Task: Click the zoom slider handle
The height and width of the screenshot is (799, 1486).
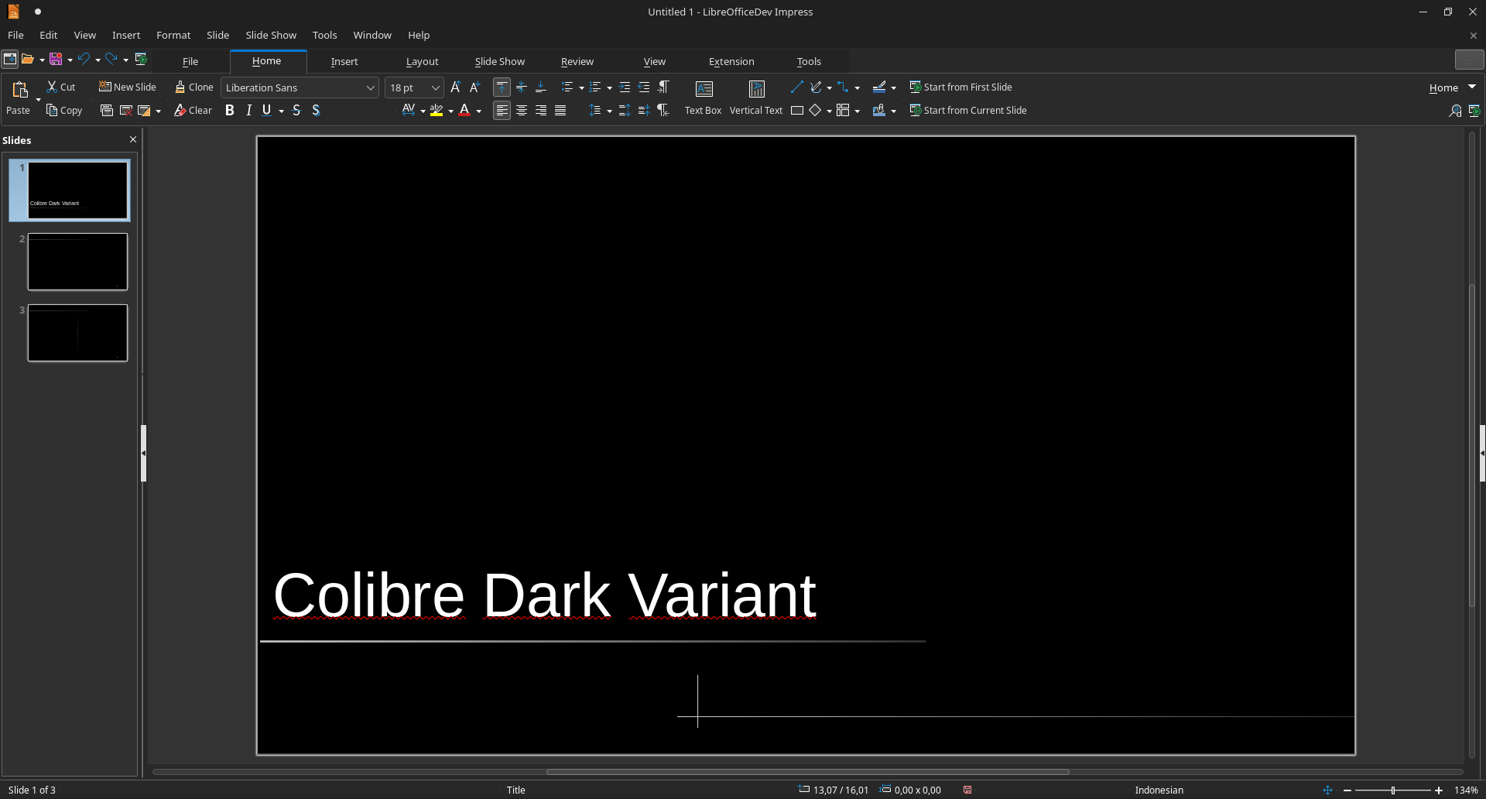Action: click(1393, 790)
